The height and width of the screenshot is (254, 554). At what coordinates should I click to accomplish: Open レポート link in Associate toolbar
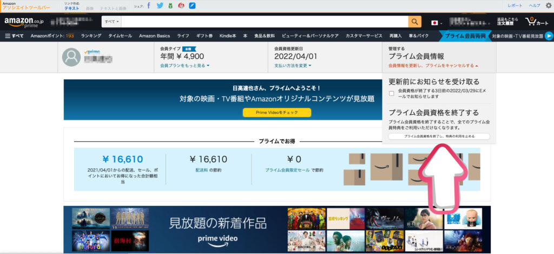click(x=515, y=5)
